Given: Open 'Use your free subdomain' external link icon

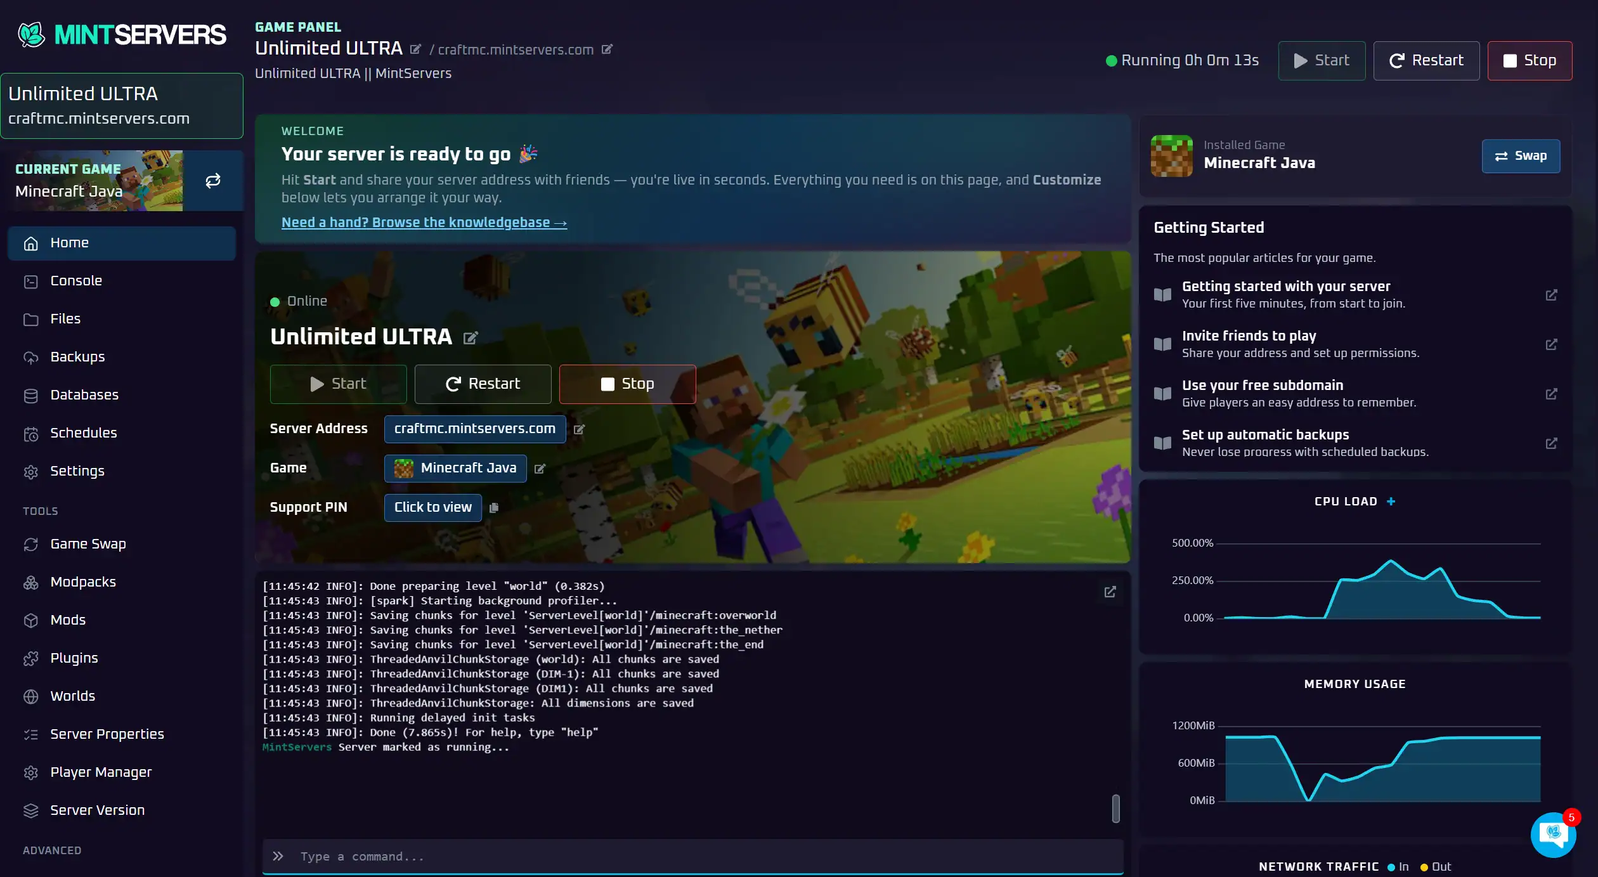Looking at the screenshot, I should pyautogui.click(x=1551, y=394).
